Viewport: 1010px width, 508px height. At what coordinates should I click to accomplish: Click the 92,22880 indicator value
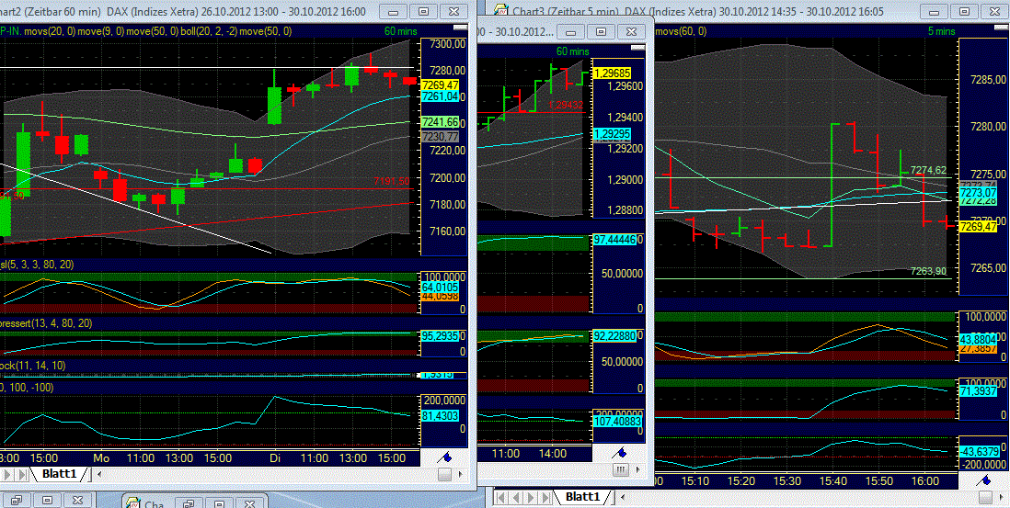pos(614,335)
